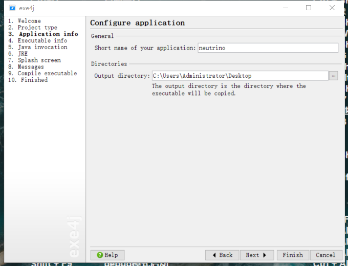Click the exe4j title bar app icon
348x266 pixels.
(12, 8)
